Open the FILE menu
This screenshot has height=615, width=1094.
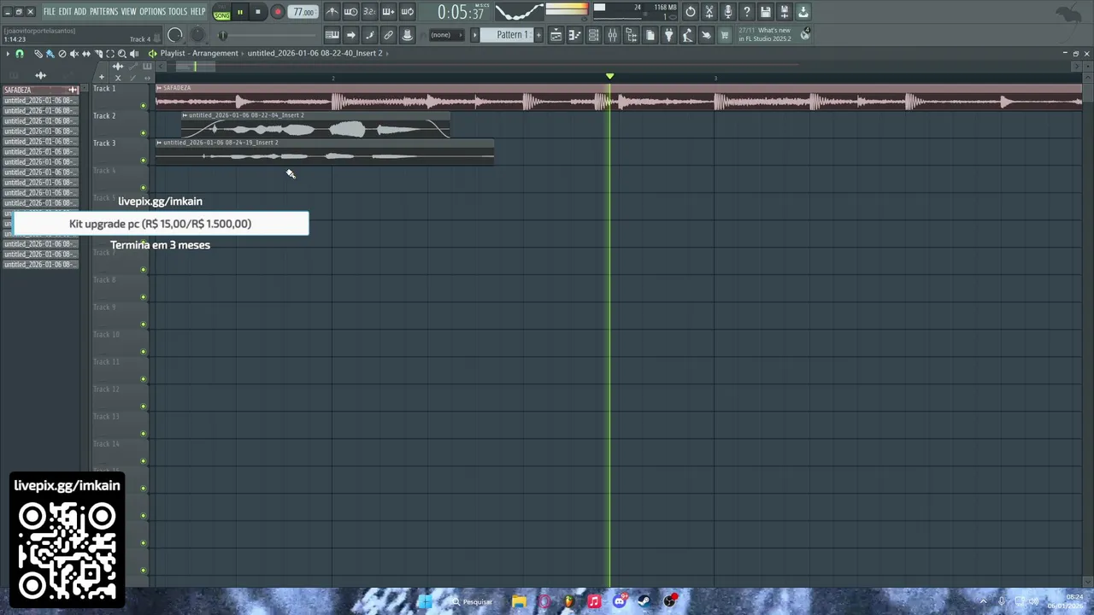tap(50, 12)
